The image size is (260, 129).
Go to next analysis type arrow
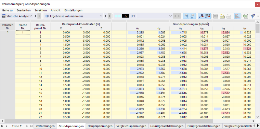point(39,16)
